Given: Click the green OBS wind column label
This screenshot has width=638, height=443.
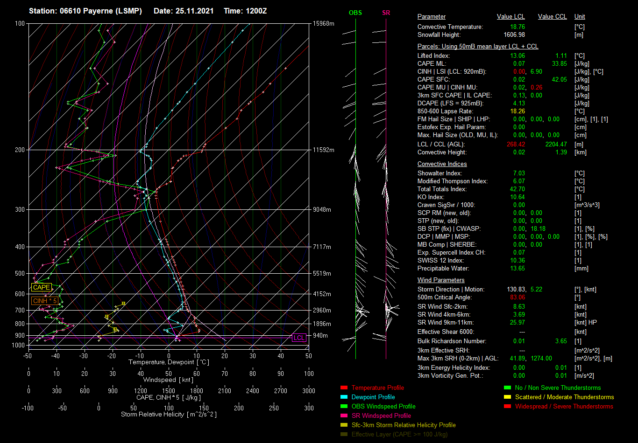Looking at the screenshot, I should (355, 13).
